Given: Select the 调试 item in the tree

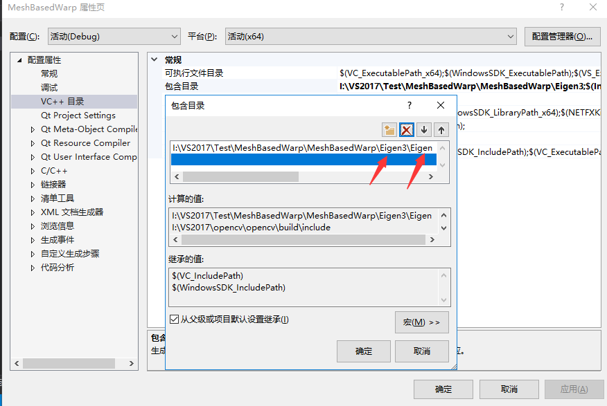Looking at the screenshot, I should [49, 87].
